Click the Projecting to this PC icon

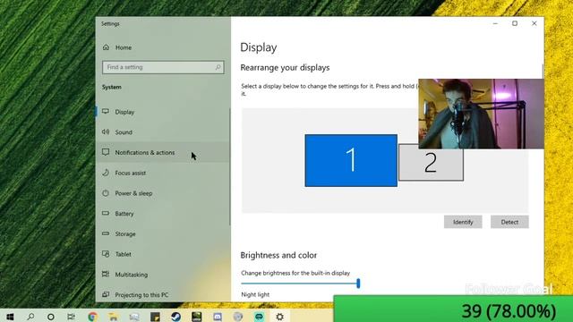tap(106, 294)
